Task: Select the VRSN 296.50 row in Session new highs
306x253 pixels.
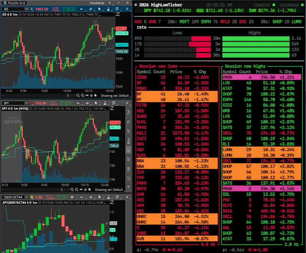Action: pos(262,77)
